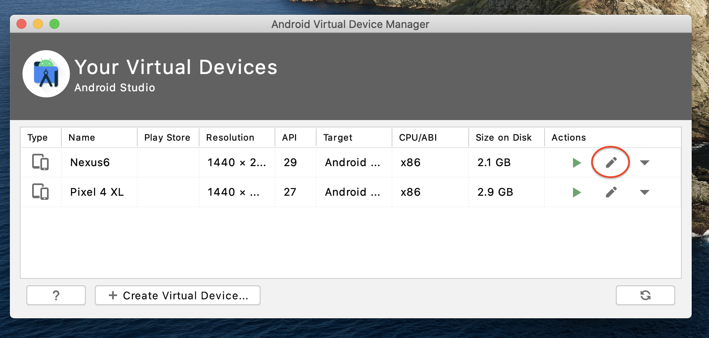Screen dimensions: 709x338
Task: Minimize the AVD Manager window
Action: pos(38,24)
